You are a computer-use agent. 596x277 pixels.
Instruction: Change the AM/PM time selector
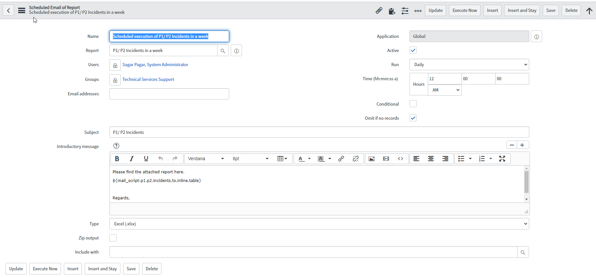(x=445, y=90)
